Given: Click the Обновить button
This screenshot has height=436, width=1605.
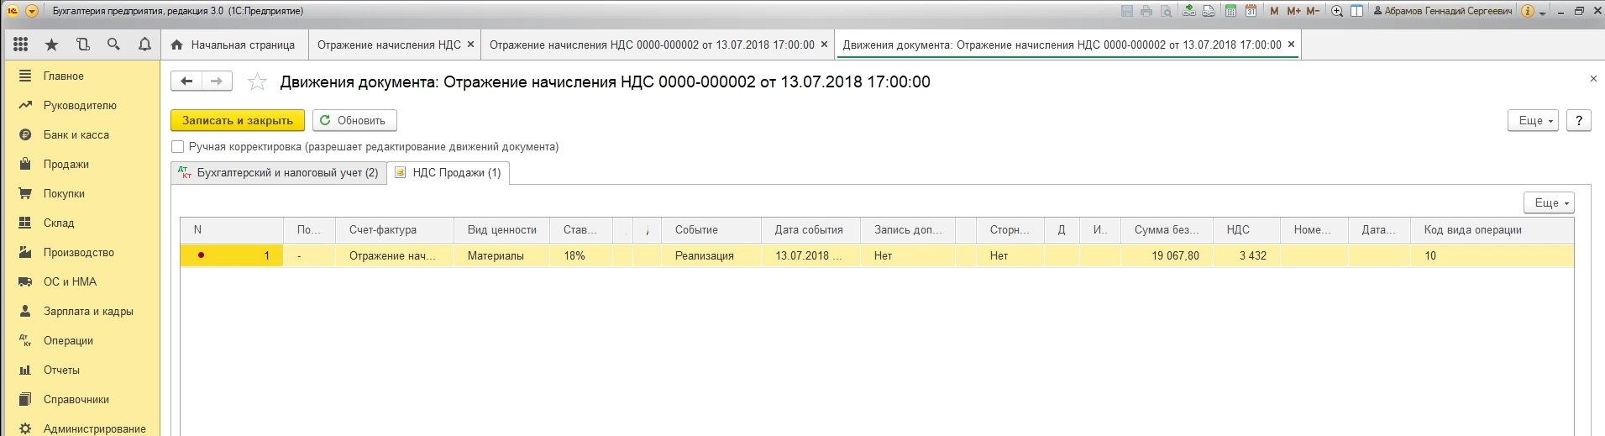Looking at the screenshot, I should coord(354,120).
